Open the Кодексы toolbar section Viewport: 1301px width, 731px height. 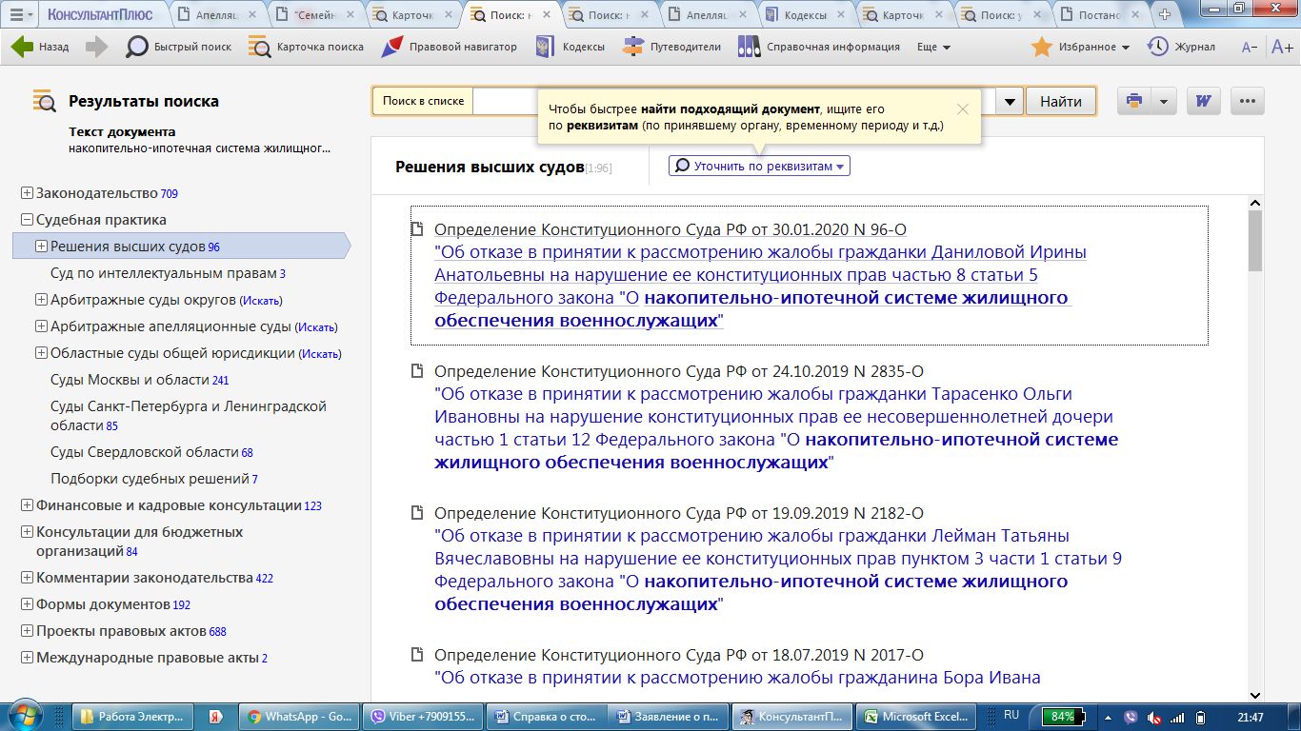(570, 47)
